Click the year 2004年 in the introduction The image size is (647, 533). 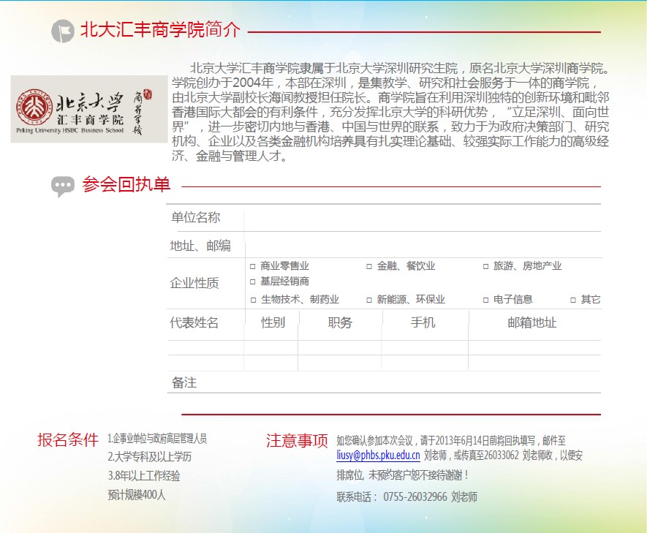(x=253, y=83)
